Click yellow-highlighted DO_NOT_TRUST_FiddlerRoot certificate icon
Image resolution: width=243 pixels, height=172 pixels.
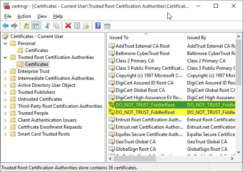click(111, 112)
